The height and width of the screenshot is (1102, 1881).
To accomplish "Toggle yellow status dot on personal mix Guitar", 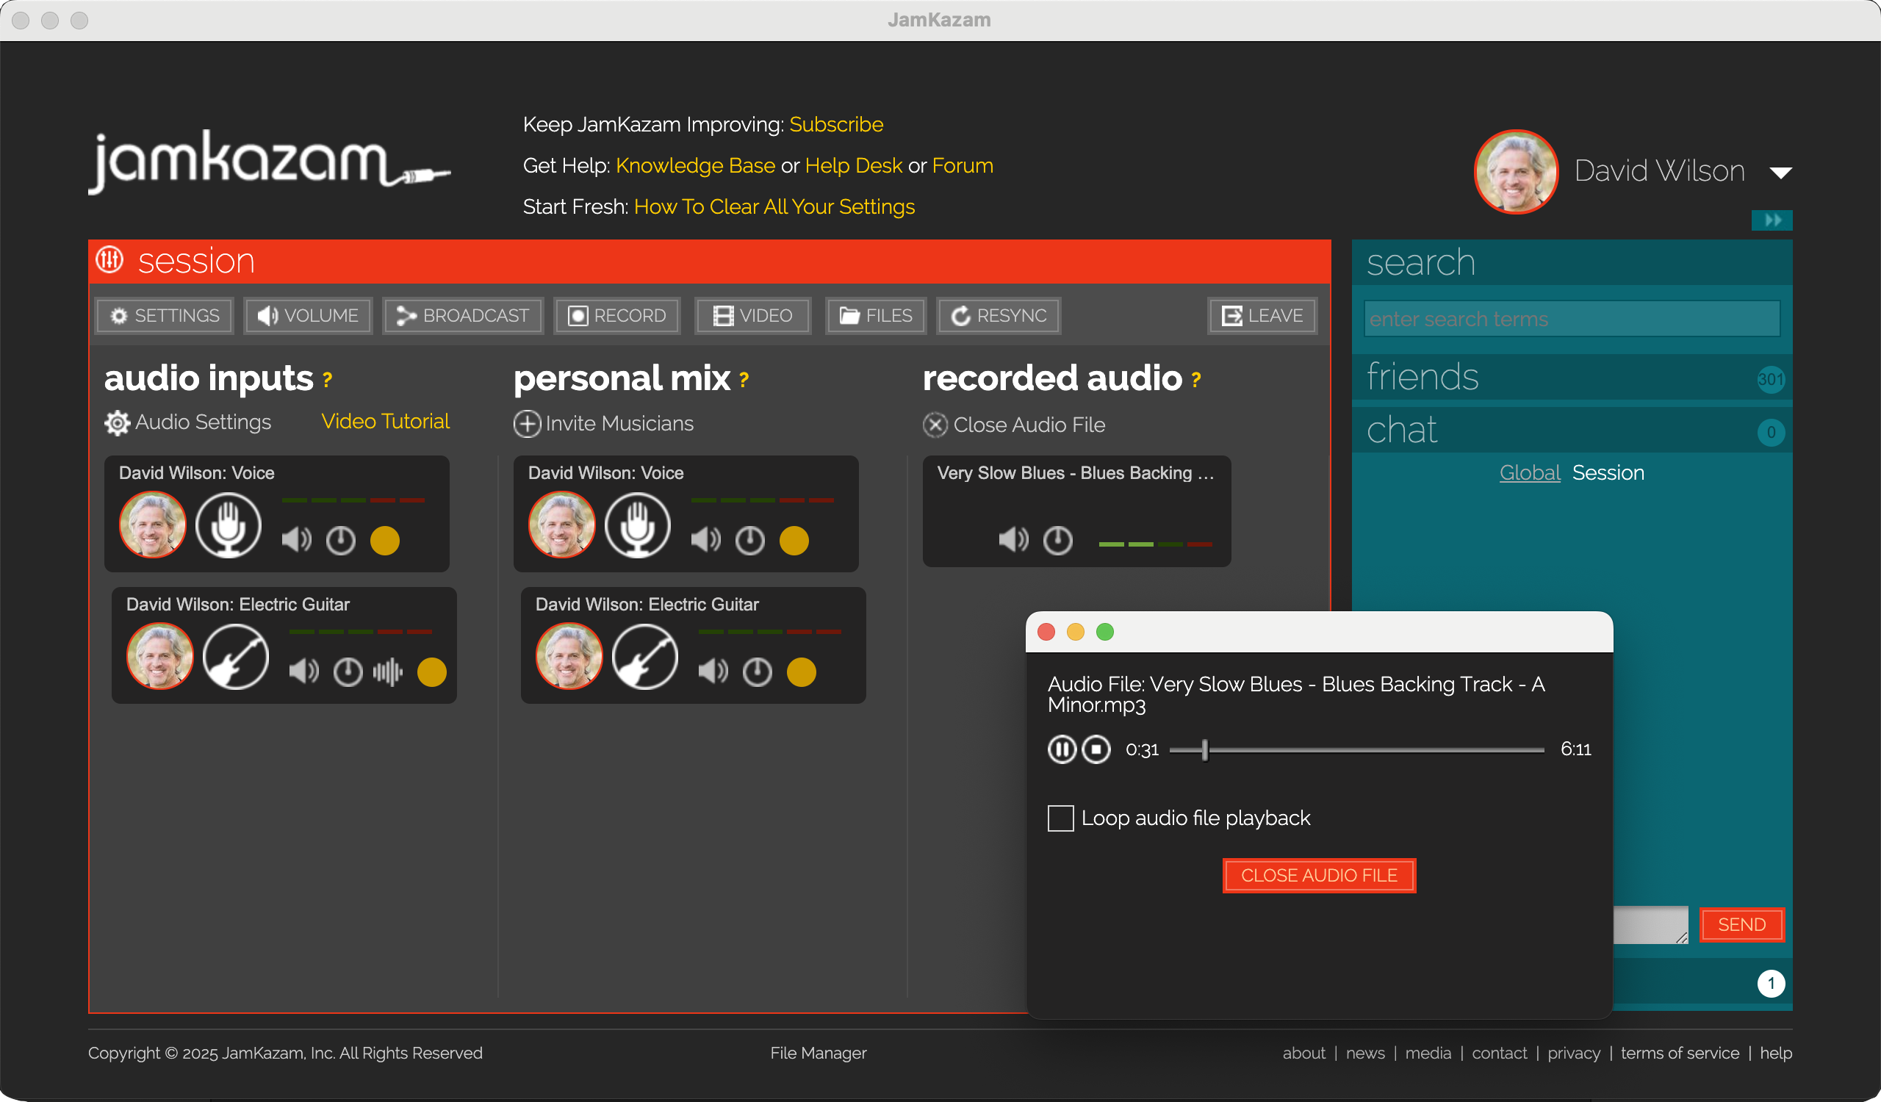I will click(801, 671).
